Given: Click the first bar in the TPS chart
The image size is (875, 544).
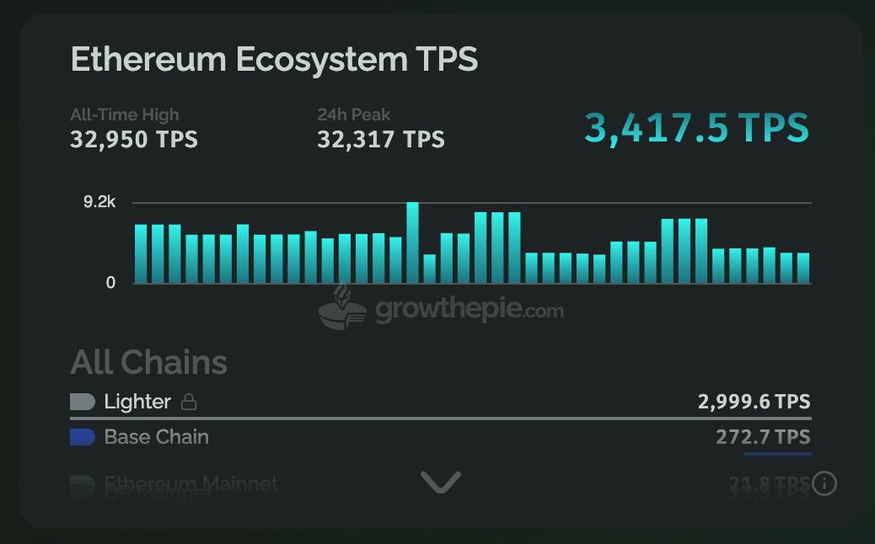Looking at the screenshot, I should click(141, 253).
